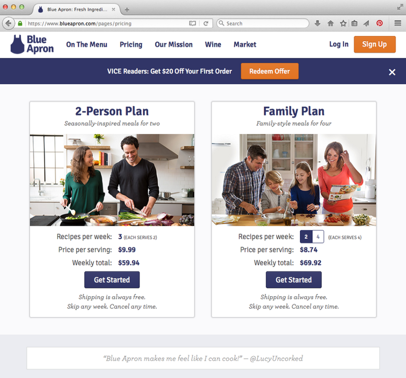Select 4 recipes per week toggle
Screen dimensions: 406x378
point(318,237)
